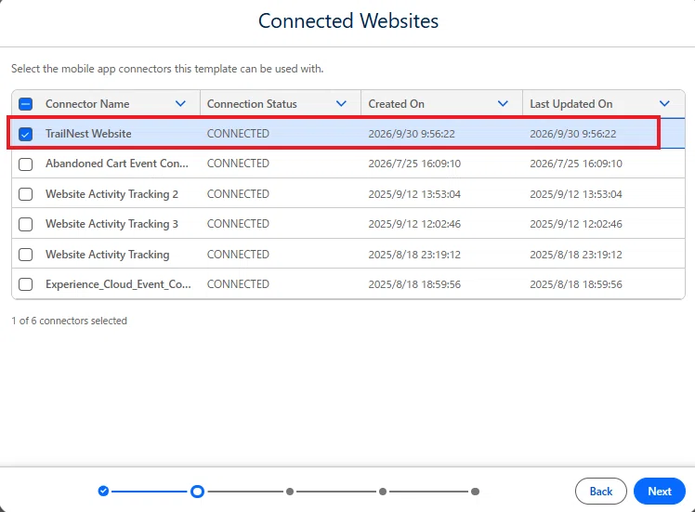The image size is (695, 512).
Task: Sort by the Created On header
Action: (396, 104)
